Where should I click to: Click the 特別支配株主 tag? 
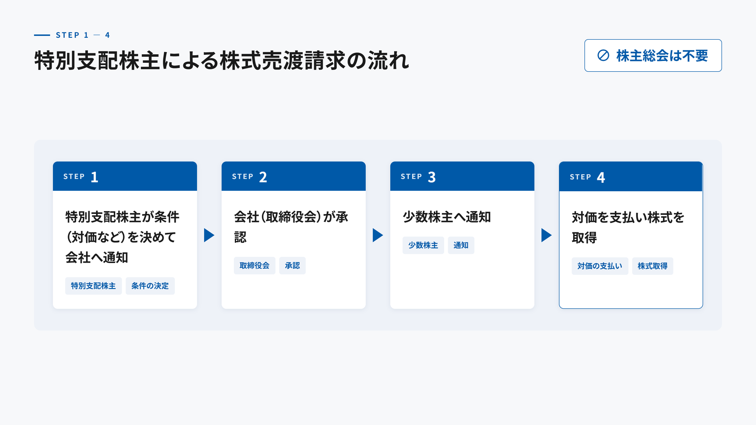94,286
